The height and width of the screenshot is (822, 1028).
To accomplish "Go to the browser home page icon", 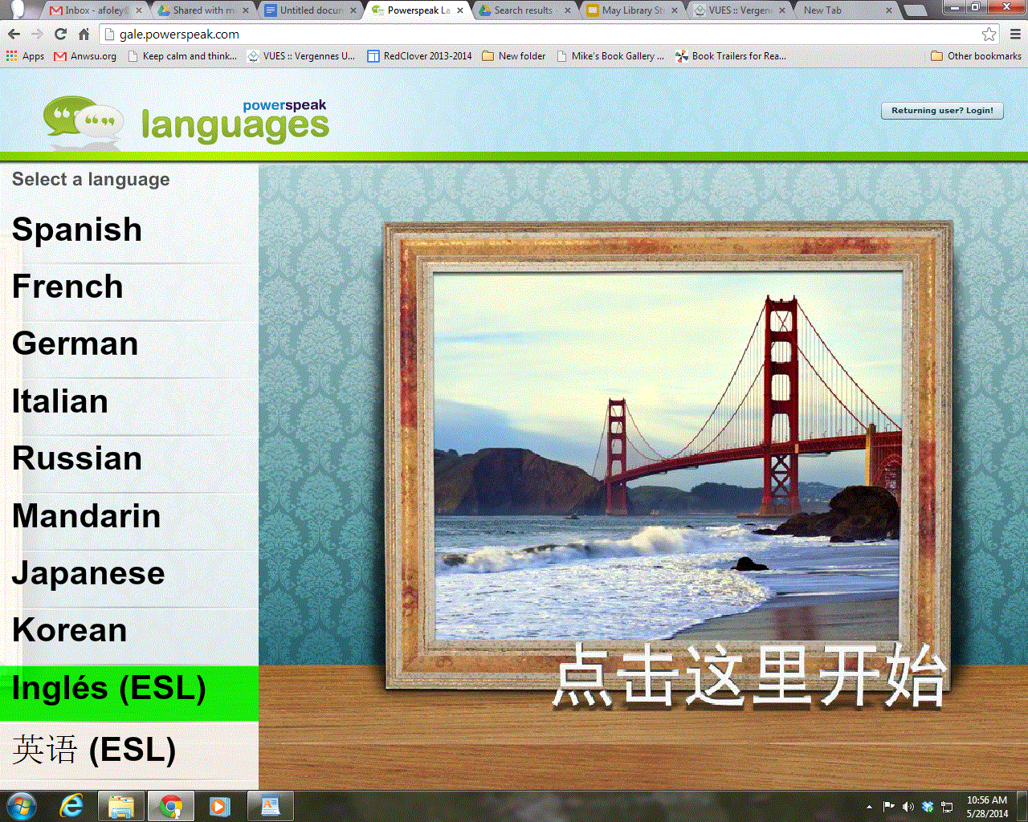I will [84, 35].
